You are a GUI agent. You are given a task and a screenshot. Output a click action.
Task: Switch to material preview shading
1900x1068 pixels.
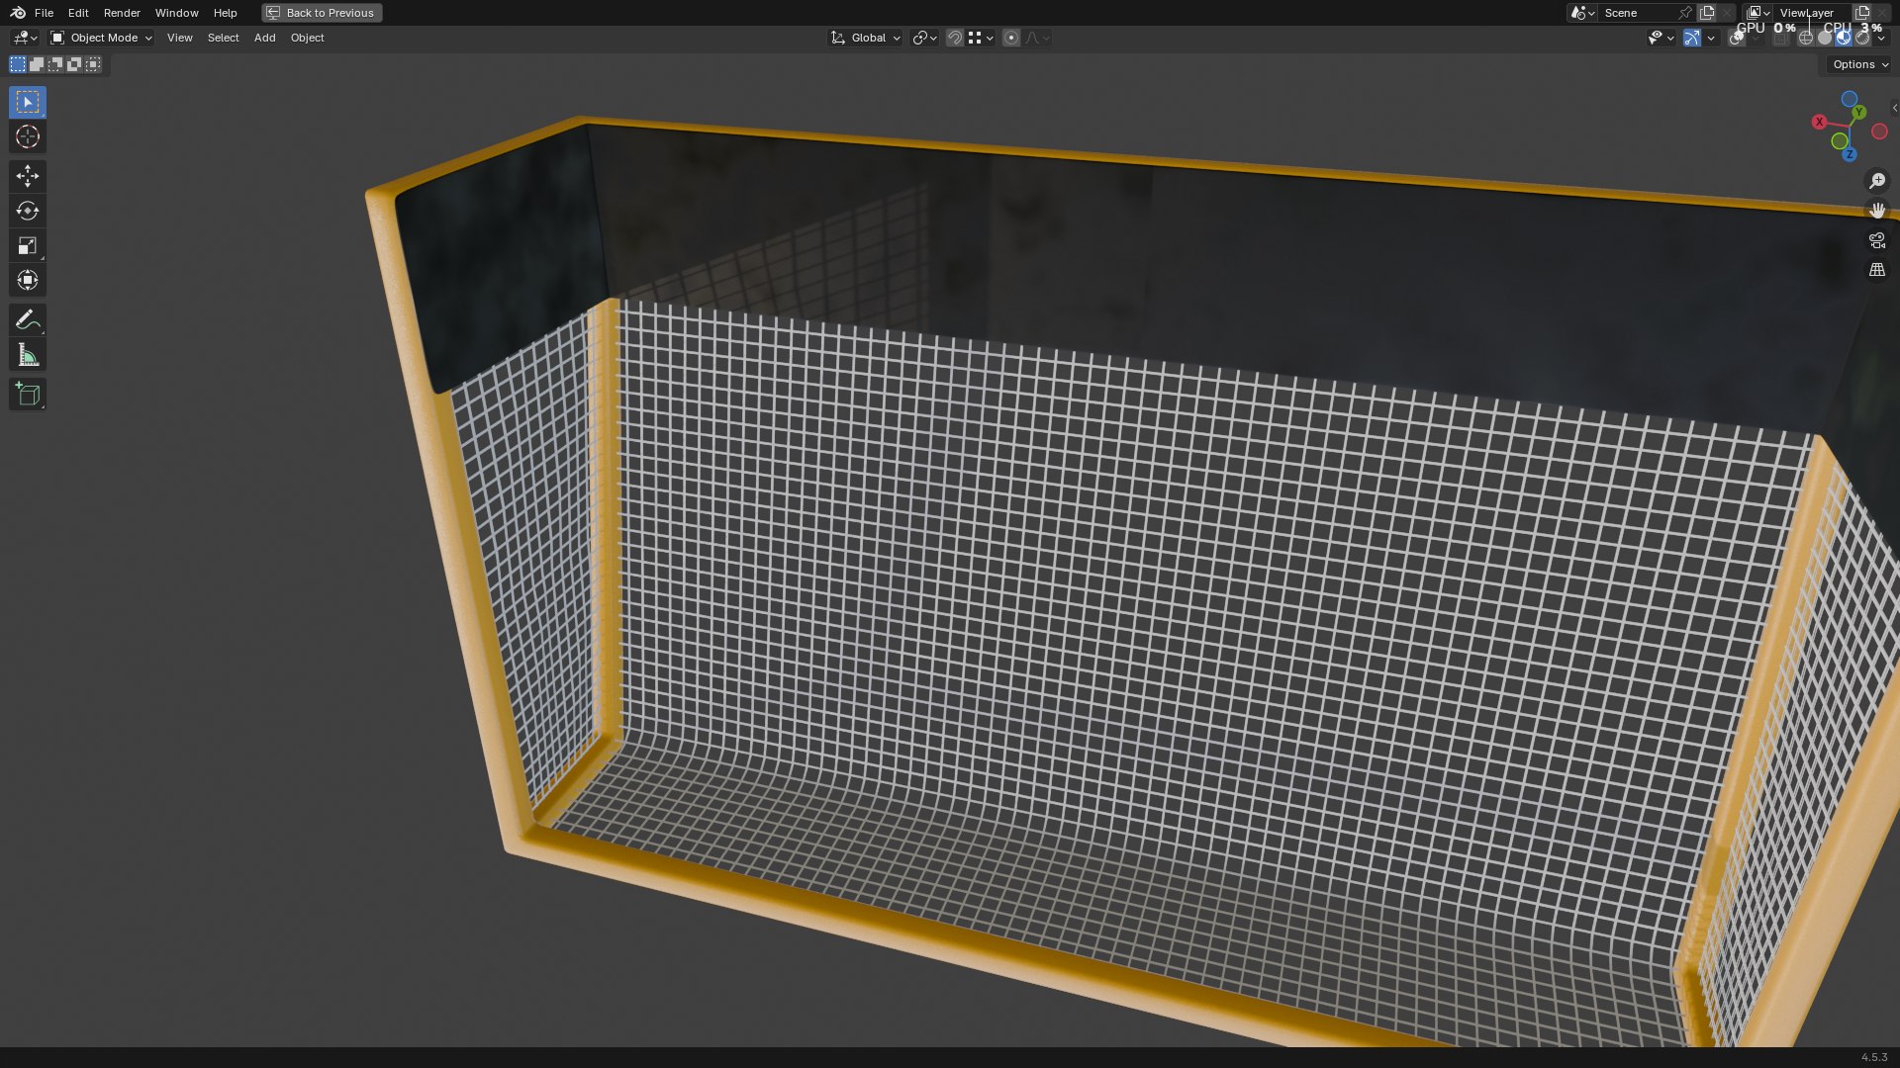click(x=1844, y=38)
